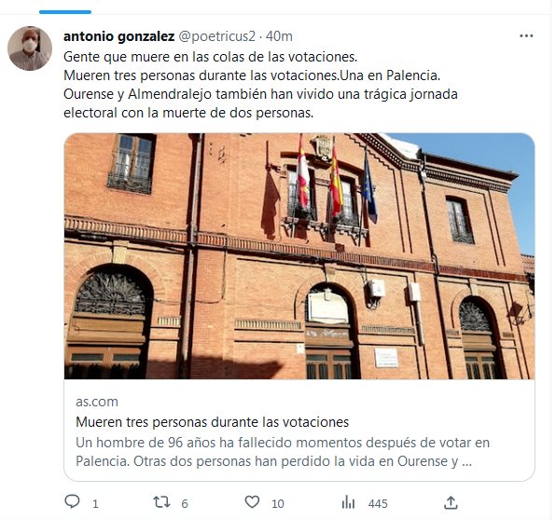Select the active blue-underlined tab indicator
Viewport: 556px width, 520px height.
click(x=65, y=12)
